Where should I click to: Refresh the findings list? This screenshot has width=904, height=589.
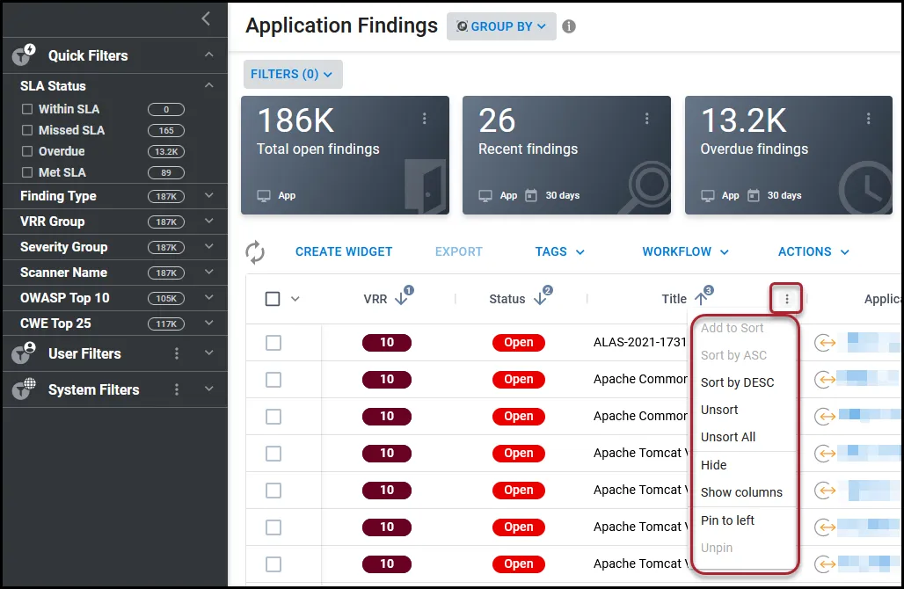(255, 251)
